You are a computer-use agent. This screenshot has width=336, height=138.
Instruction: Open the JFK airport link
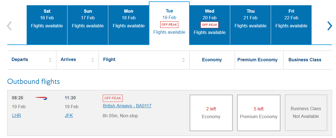[x=69, y=116]
